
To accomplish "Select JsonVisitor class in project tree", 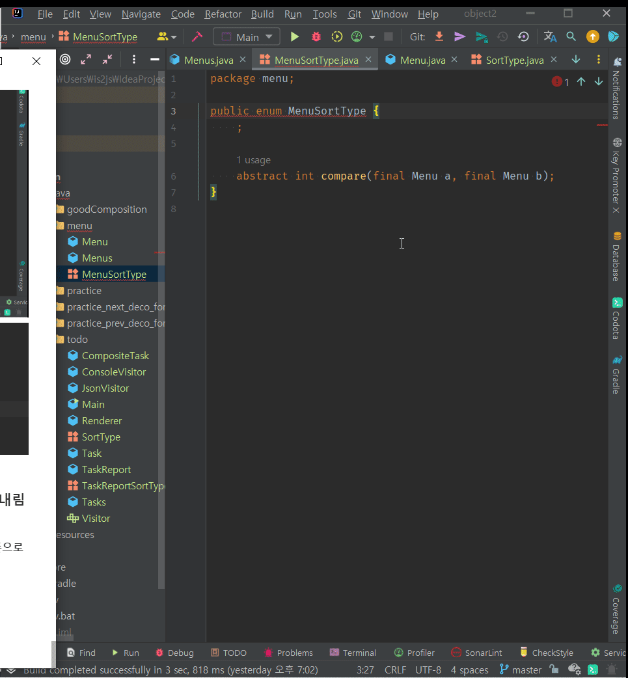I will pos(105,388).
